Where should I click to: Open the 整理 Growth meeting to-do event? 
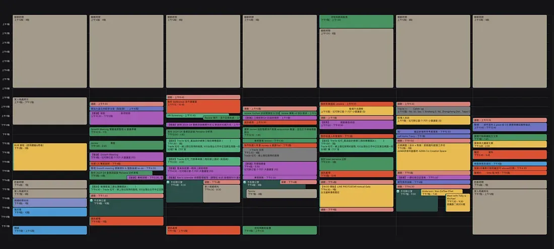click(126, 169)
